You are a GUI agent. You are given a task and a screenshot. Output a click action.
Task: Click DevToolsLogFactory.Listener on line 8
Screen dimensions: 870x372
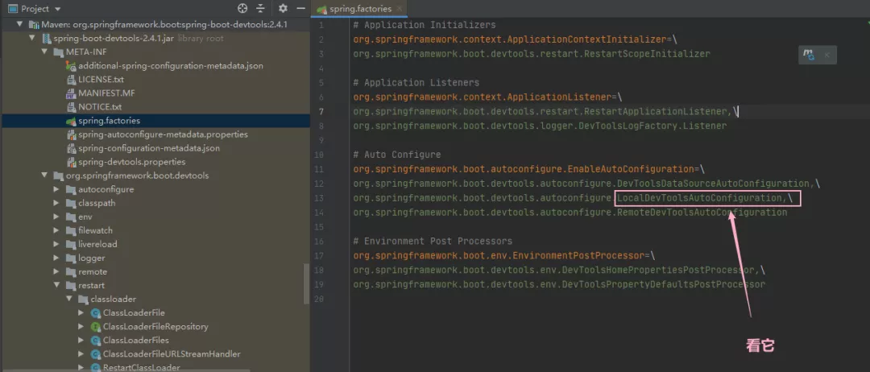tap(652, 126)
